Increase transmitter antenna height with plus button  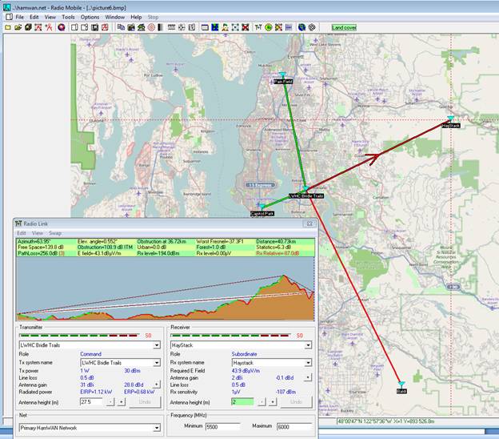(x=120, y=402)
